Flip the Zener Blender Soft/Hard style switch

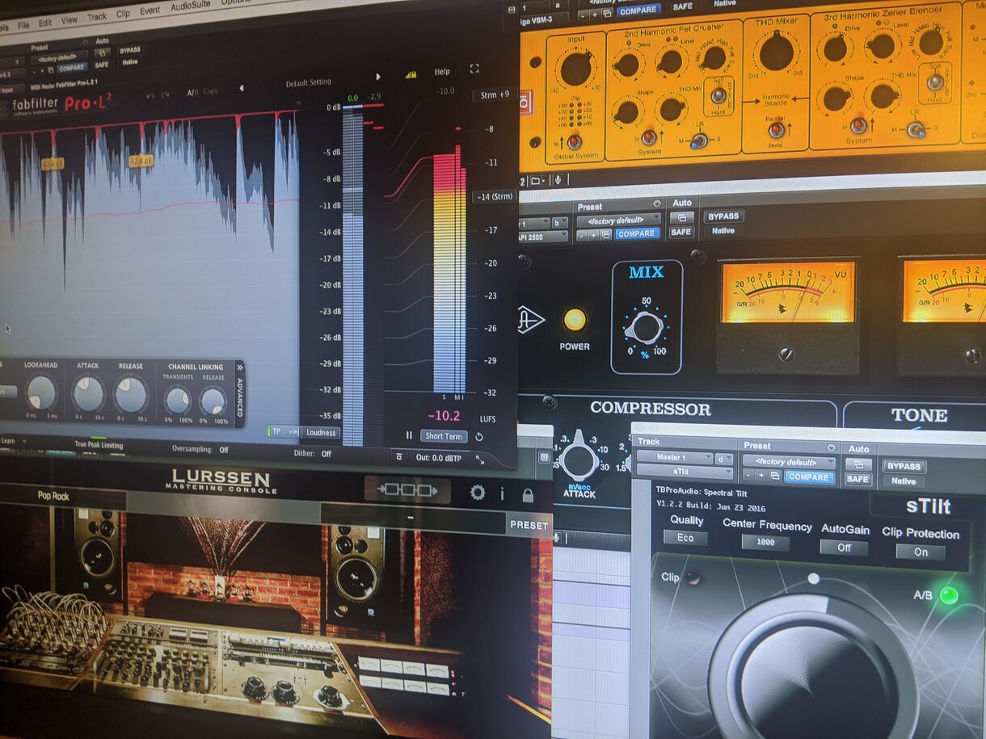coord(937,83)
